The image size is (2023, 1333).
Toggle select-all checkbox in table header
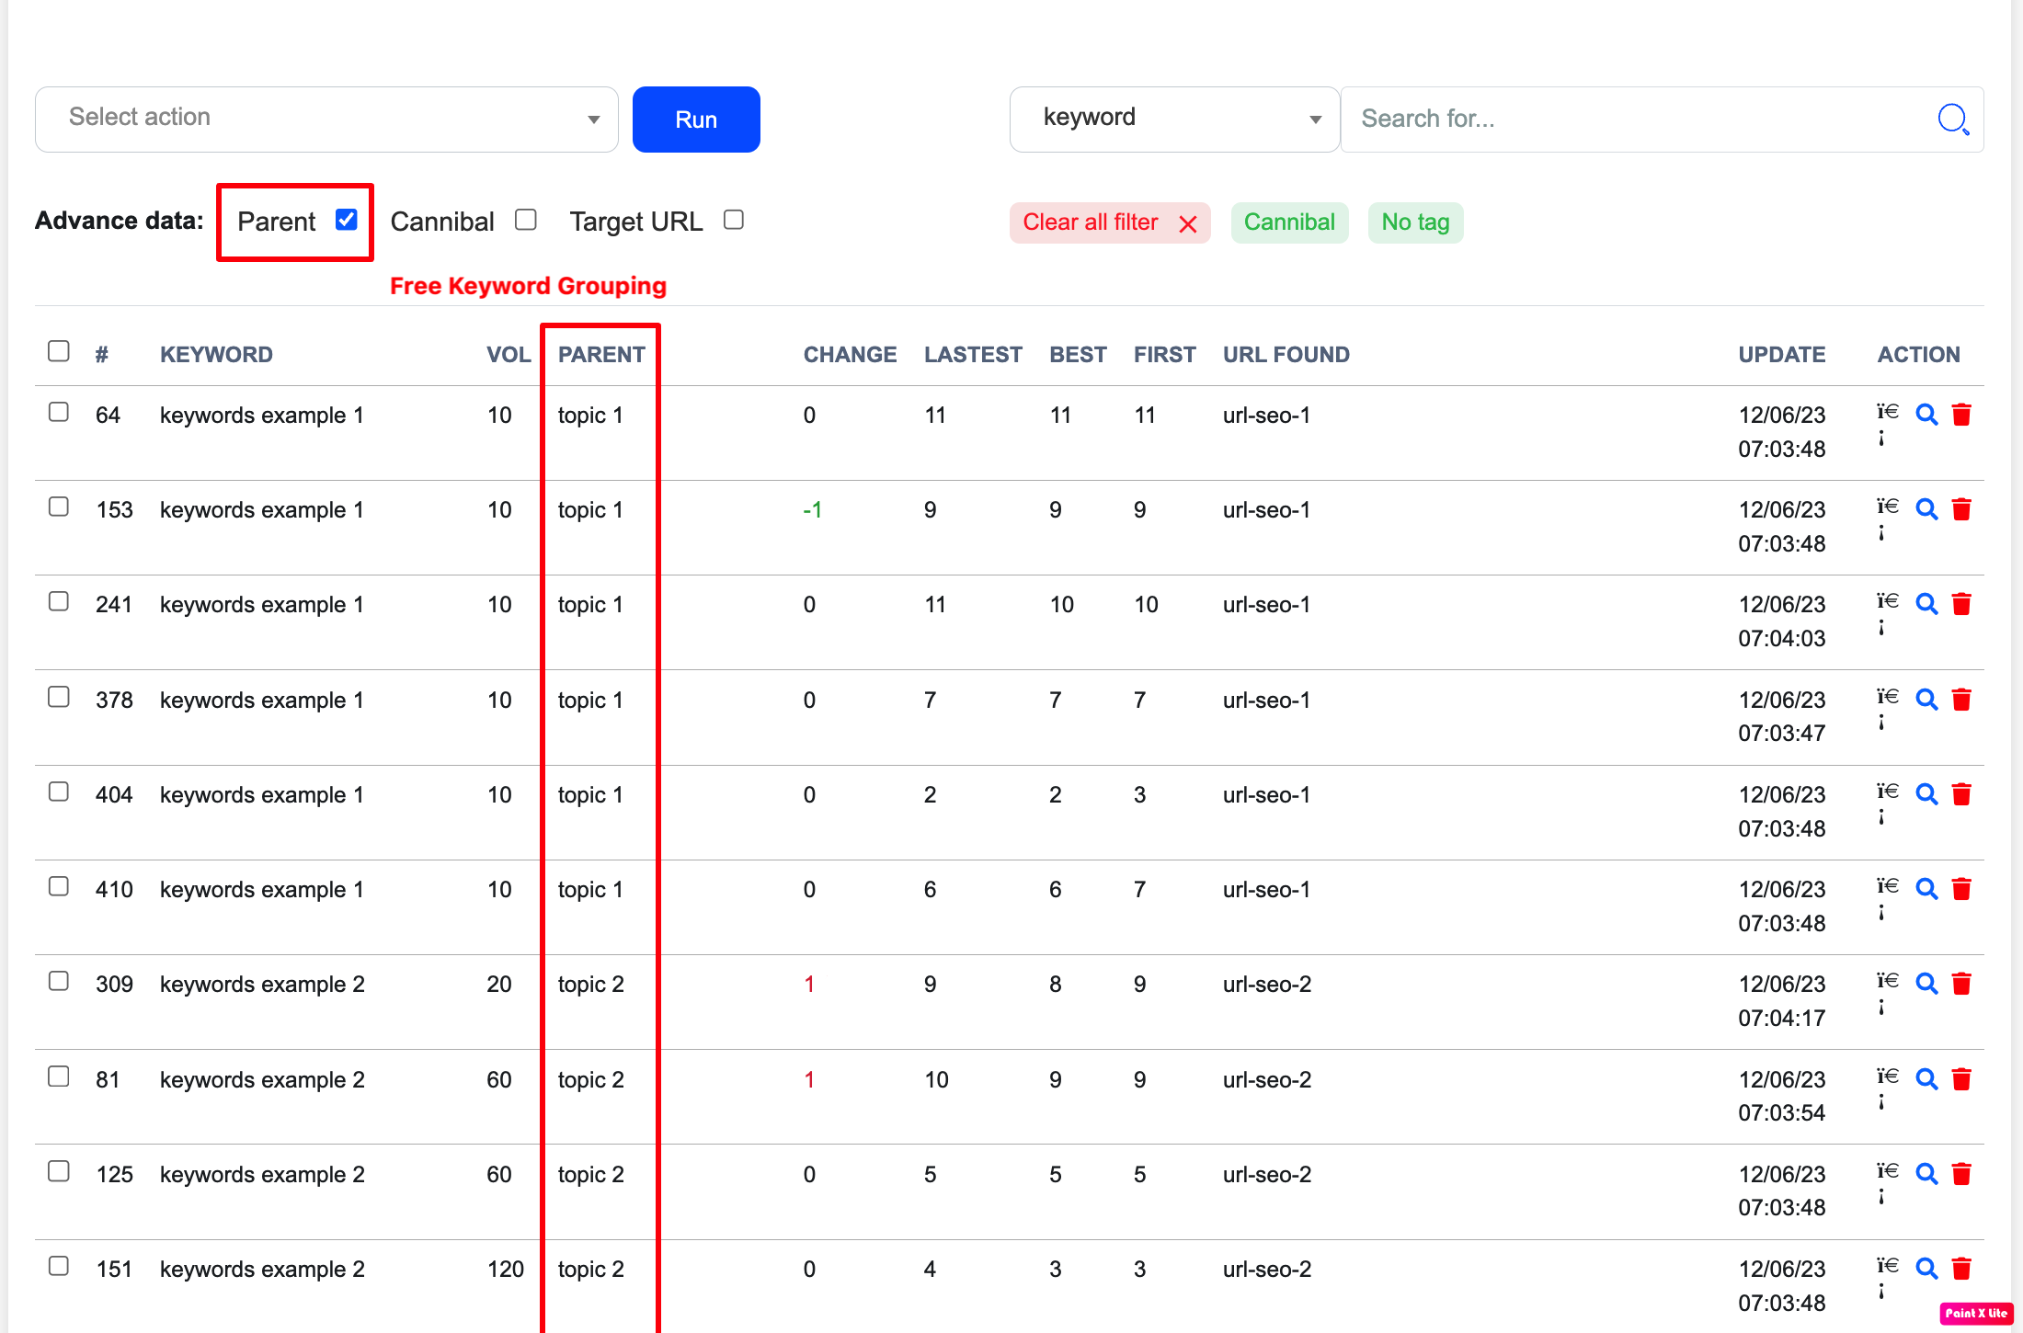tap(59, 351)
